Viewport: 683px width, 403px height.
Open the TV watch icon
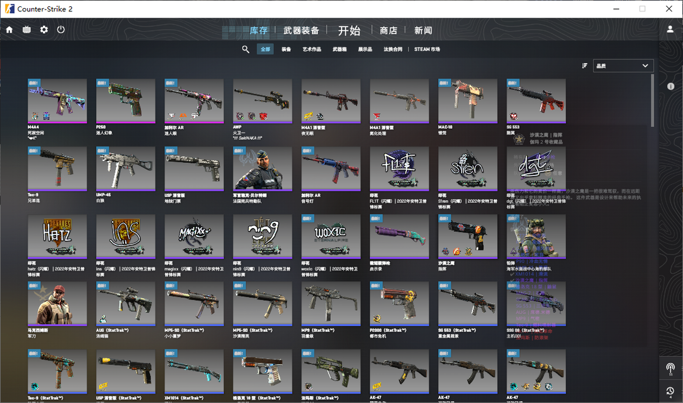(x=27, y=30)
